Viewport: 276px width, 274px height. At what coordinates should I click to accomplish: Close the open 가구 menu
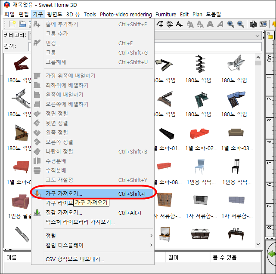[x=38, y=14]
